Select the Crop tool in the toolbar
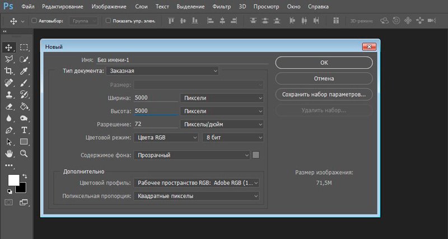 (x=8, y=71)
